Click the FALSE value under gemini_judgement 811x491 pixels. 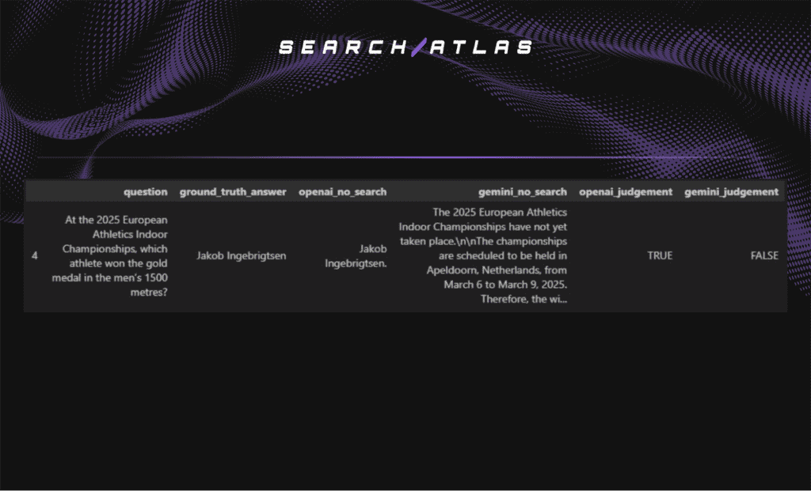[x=763, y=256]
